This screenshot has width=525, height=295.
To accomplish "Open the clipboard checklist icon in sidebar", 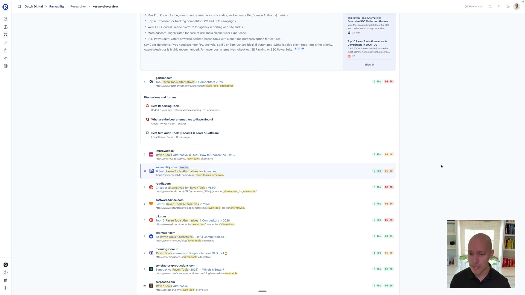I will [5, 51].
